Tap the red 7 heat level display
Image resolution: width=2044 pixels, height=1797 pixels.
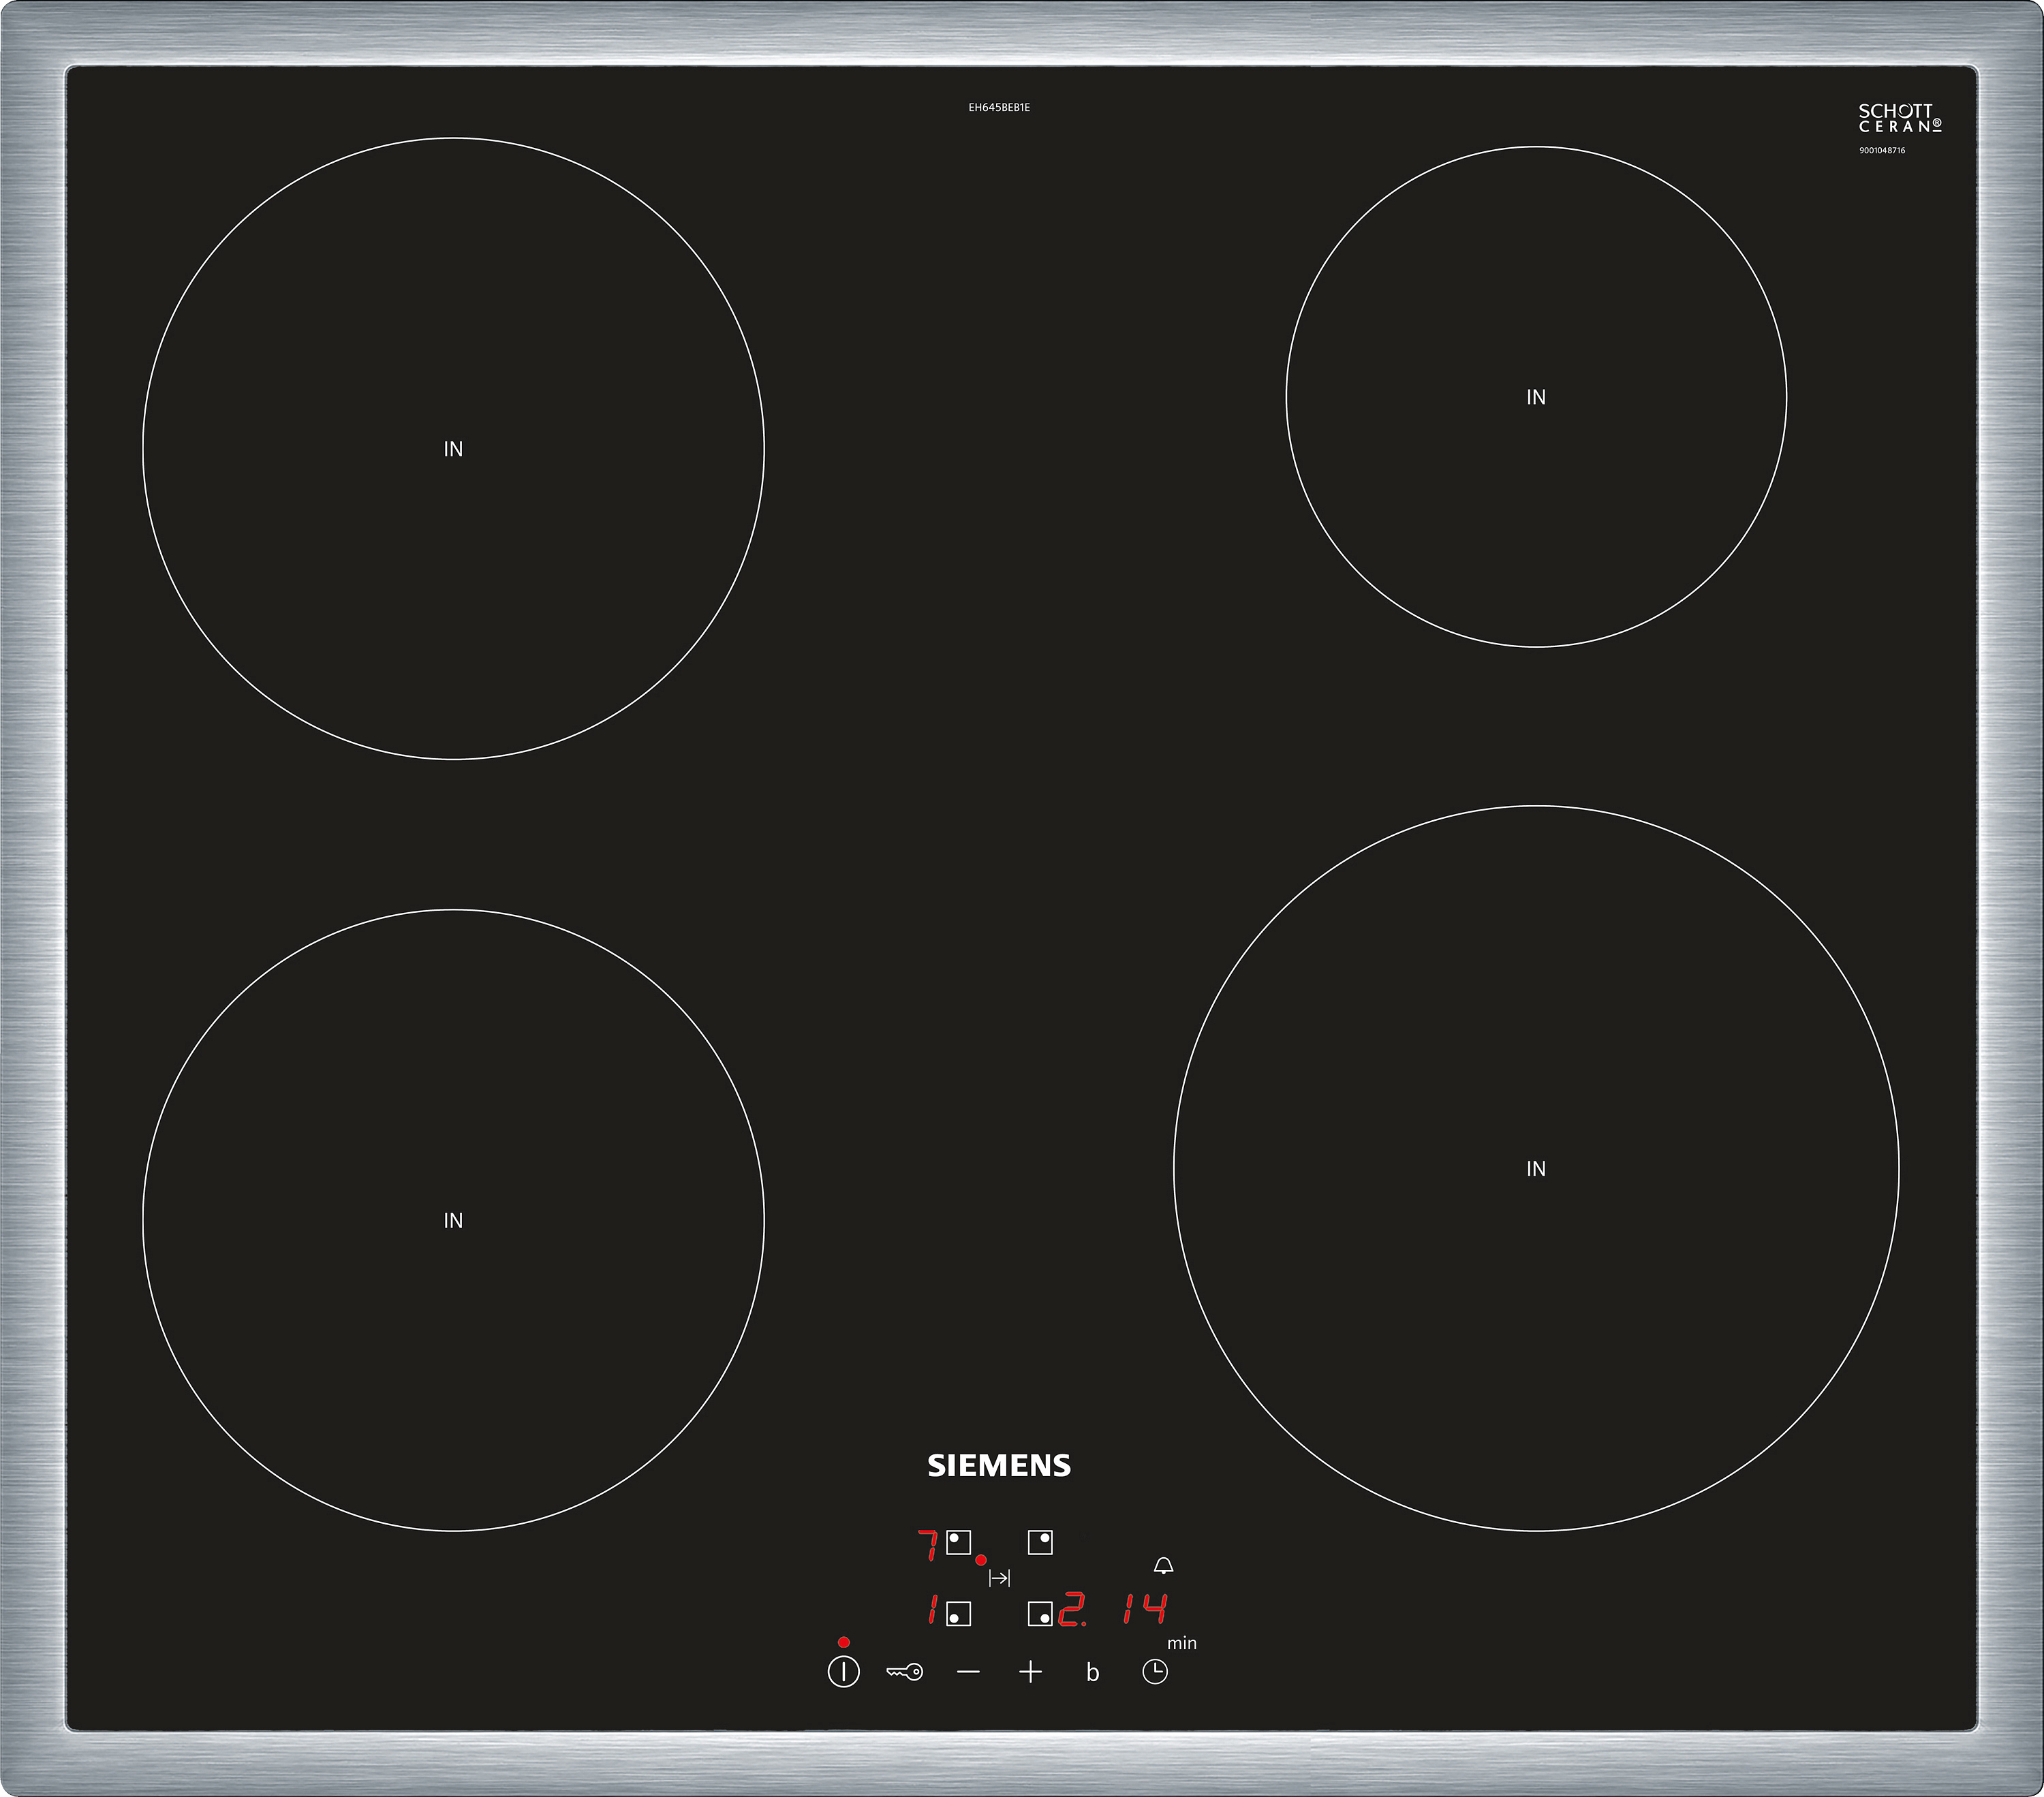(928, 1545)
